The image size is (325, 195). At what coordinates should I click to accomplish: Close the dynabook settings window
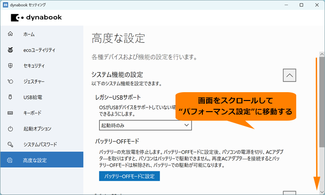(x=317, y=5)
